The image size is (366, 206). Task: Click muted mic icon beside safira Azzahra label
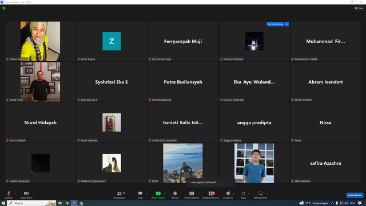292,181
